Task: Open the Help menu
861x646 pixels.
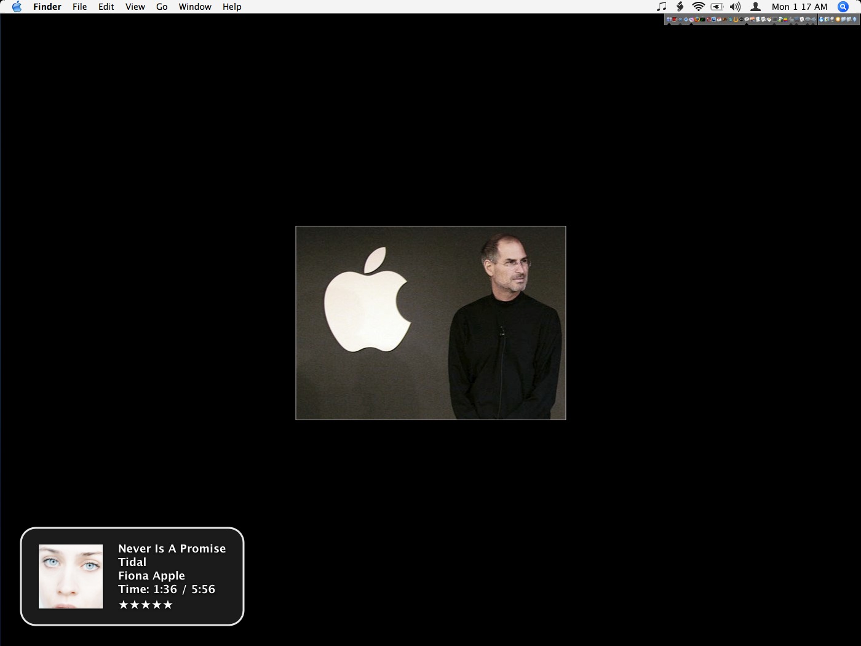Action: [232, 7]
